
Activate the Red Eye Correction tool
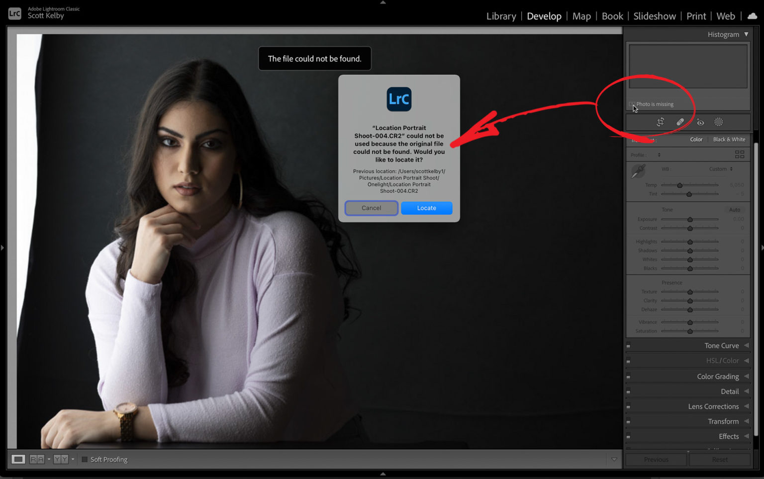pyautogui.click(x=700, y=122)
